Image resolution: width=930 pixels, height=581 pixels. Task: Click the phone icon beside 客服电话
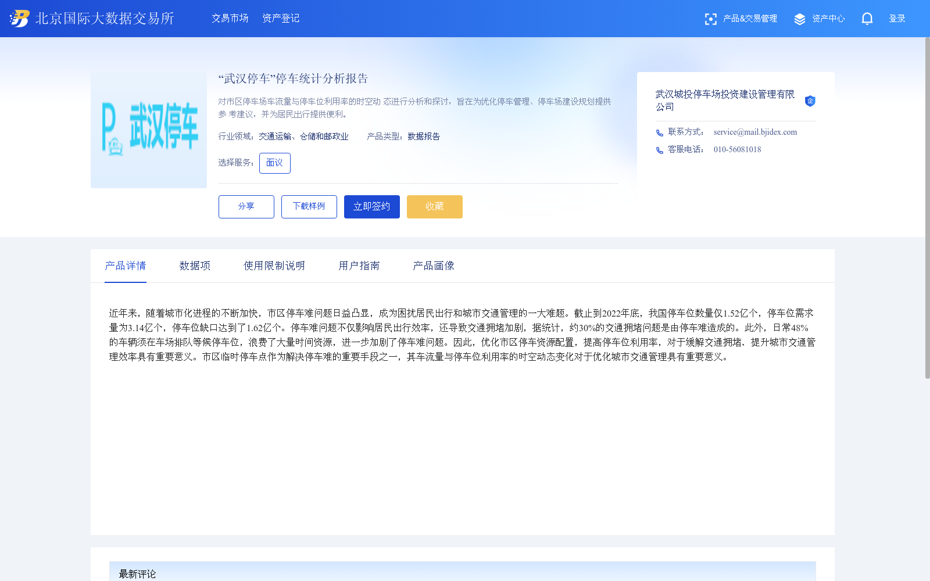click(x=660, y=150)
